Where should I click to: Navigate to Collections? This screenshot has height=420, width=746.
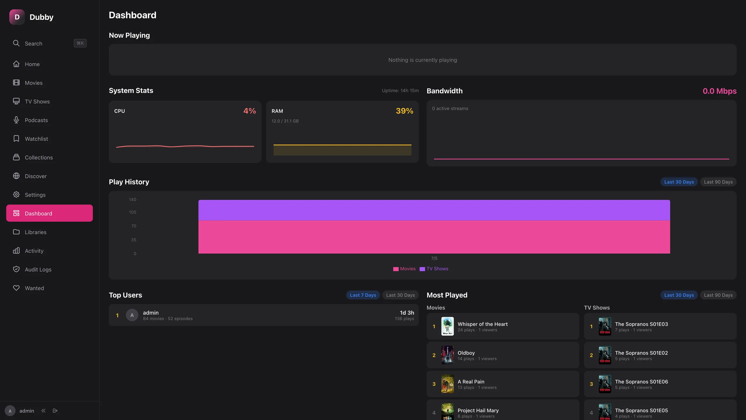click(50, 157)
